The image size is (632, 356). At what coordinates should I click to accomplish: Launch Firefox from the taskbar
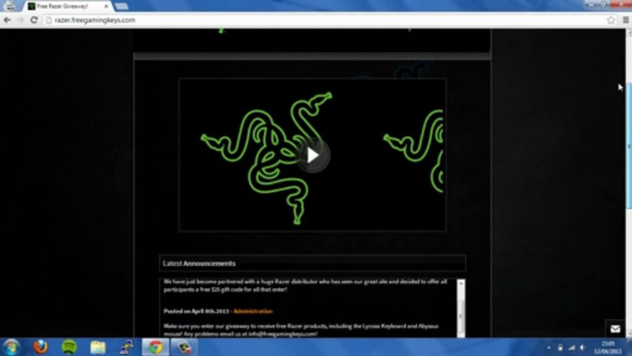tap(41, 347)
